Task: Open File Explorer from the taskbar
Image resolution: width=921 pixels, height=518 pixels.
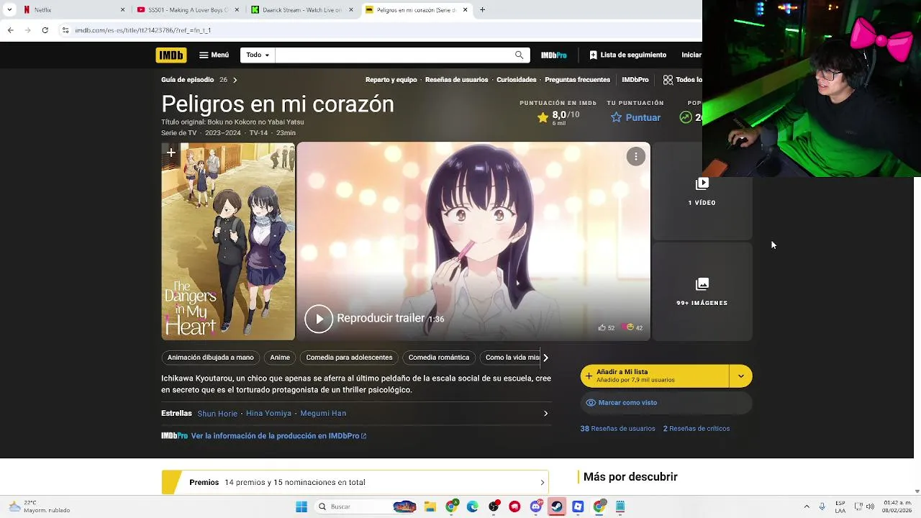Action: tap(430, 506)
